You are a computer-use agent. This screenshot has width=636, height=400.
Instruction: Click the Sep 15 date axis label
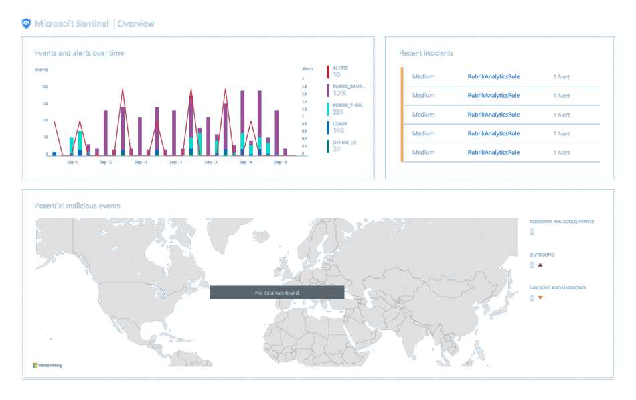pos(281,162)
